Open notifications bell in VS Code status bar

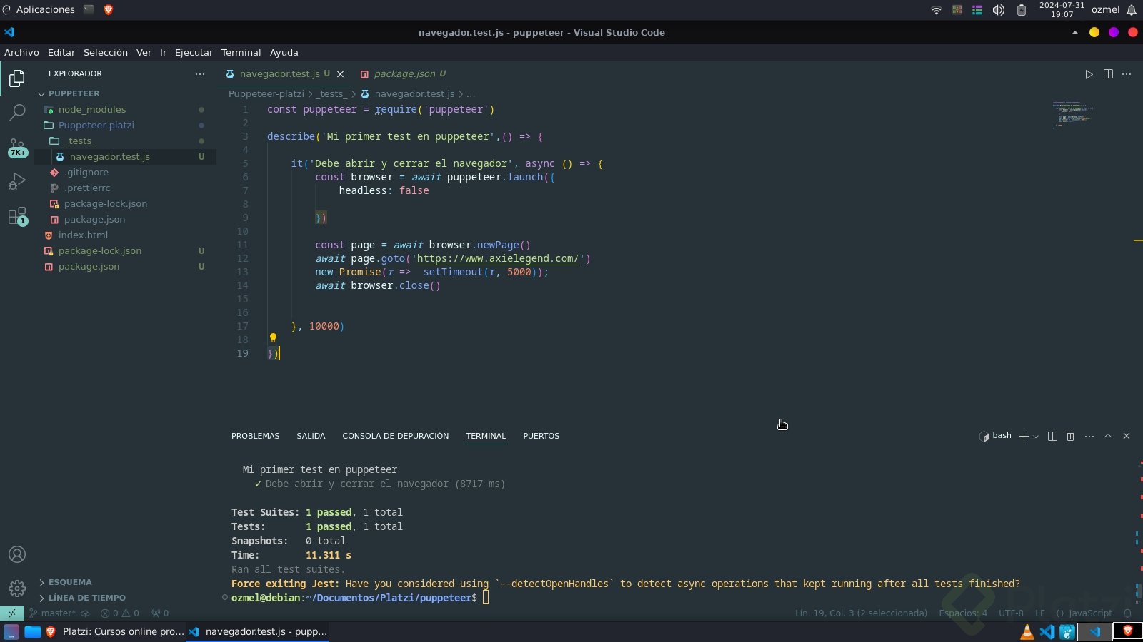click(1127, 613)
